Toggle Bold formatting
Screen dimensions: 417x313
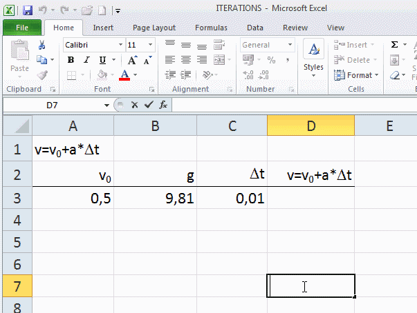[x=71, y=60]
